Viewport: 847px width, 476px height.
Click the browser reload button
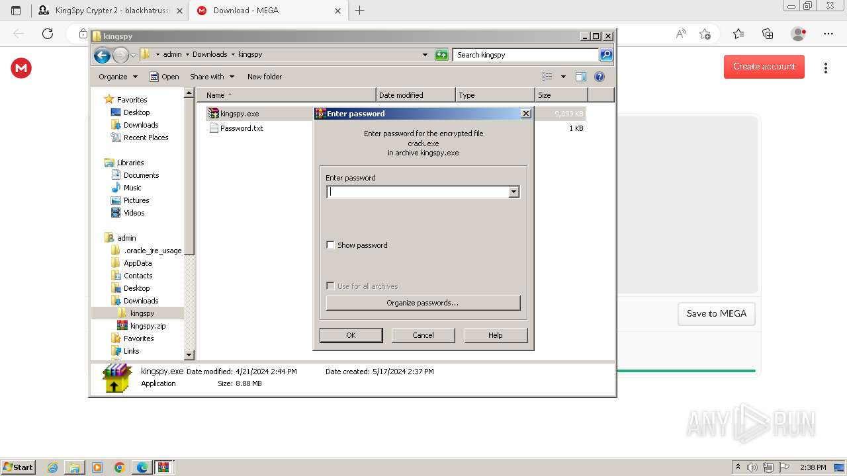[48, 34]
